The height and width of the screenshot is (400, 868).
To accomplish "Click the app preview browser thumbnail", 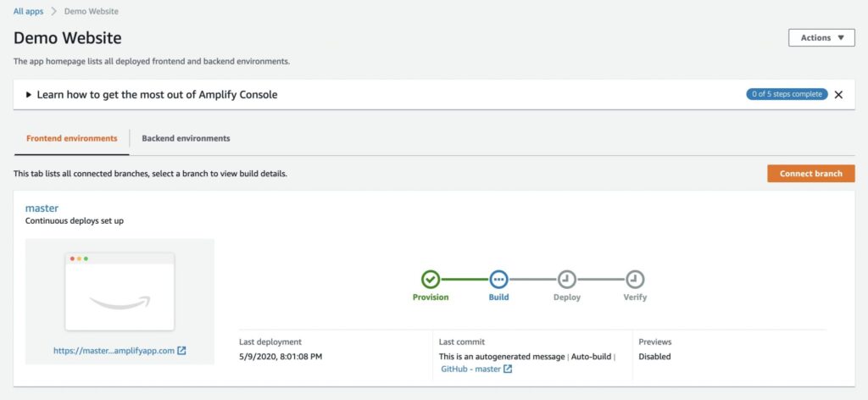I will (120, 292).
